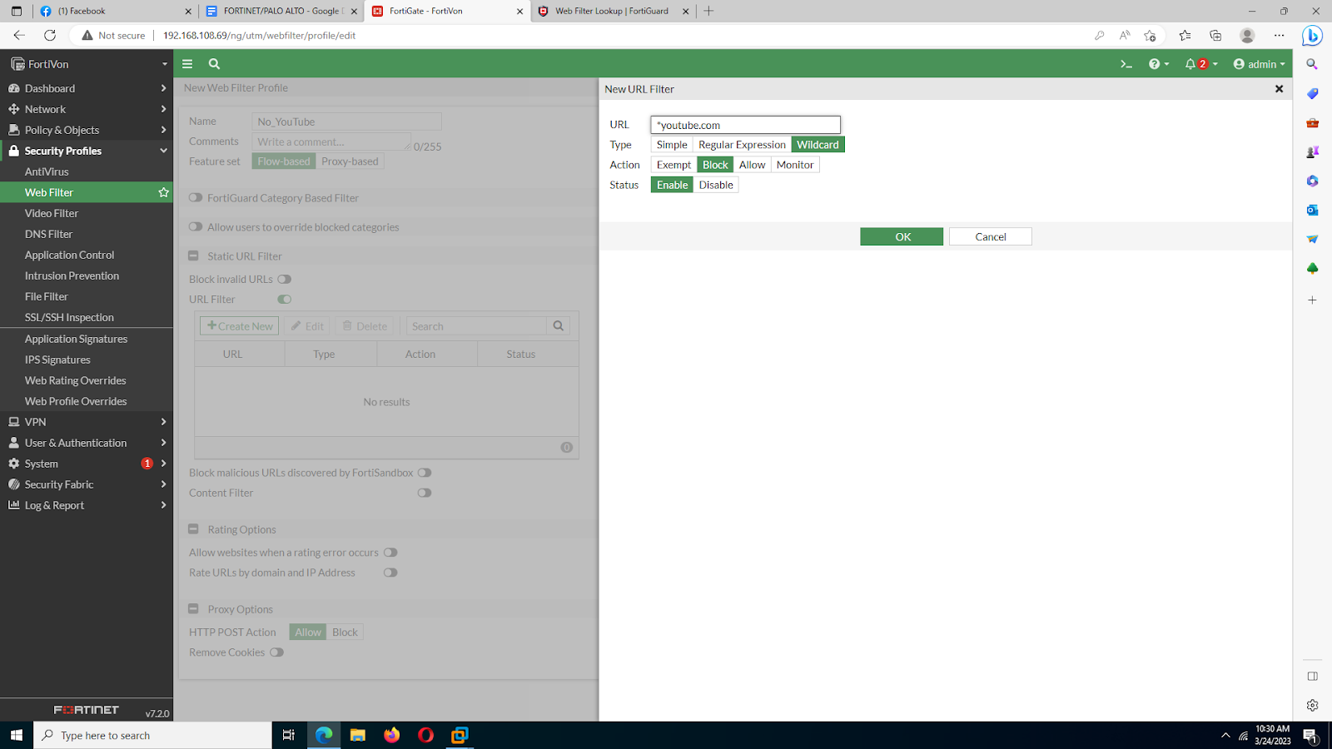This screenshot has width=1332, height=749.
Task: Set status to Enable
Action: (x=672, y=185)
